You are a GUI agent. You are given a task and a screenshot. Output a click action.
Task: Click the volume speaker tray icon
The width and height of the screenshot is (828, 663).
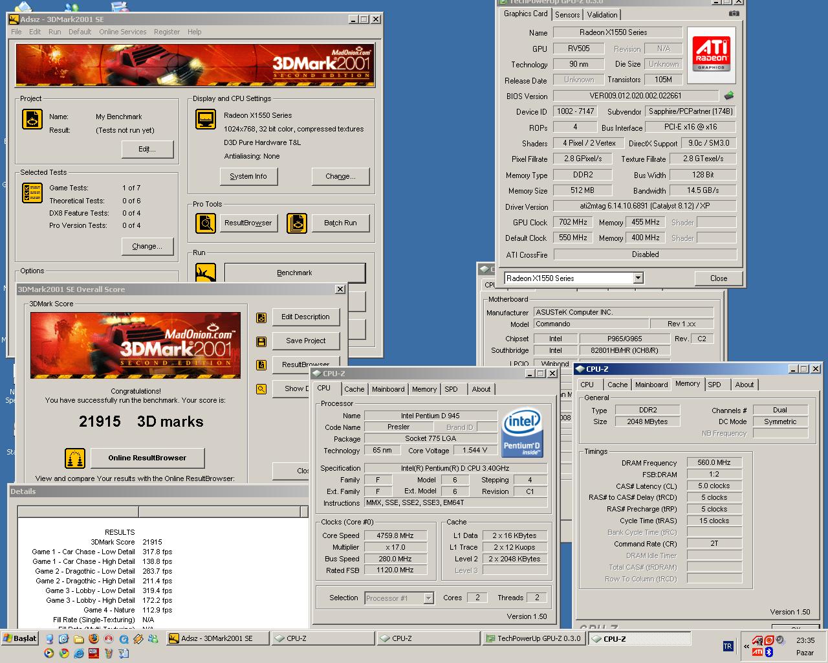pos(780,640)
